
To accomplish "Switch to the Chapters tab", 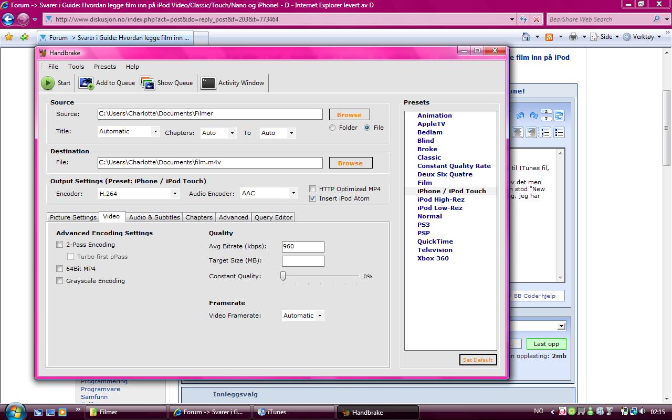I will point(199,217).
